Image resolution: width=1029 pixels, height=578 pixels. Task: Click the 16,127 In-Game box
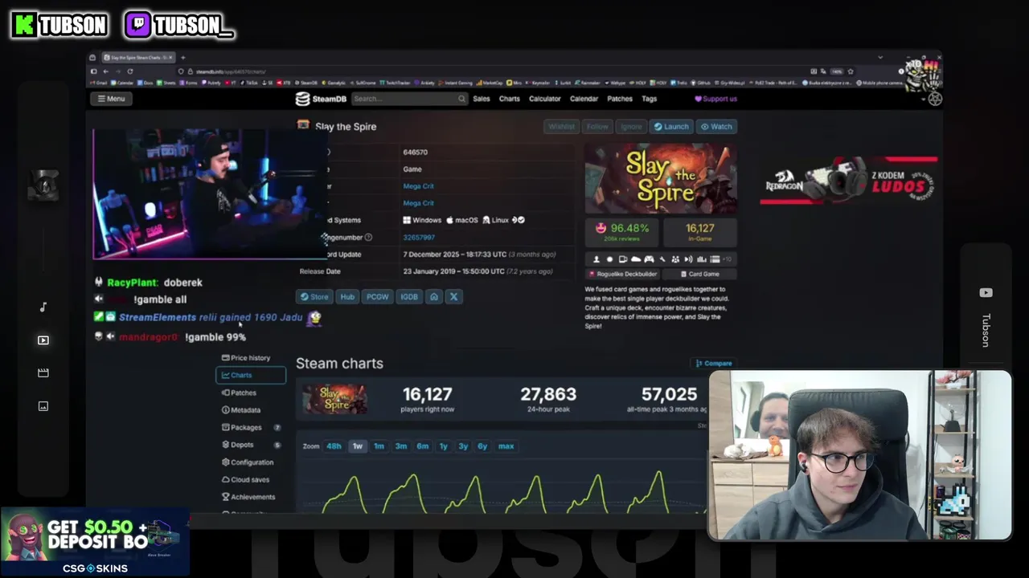pos(699,231)
